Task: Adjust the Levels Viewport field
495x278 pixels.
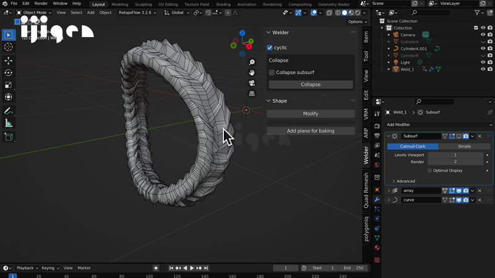Action: click(455, 154)
